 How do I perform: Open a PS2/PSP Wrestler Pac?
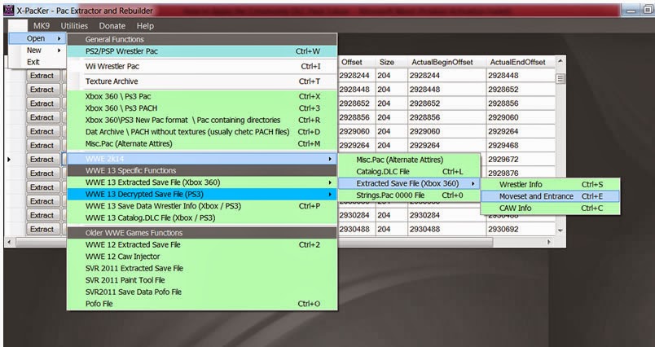pos(202,51)
